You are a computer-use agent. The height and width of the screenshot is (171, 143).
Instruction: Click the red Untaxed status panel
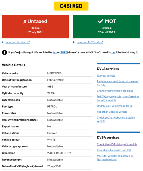pos(36,27)
